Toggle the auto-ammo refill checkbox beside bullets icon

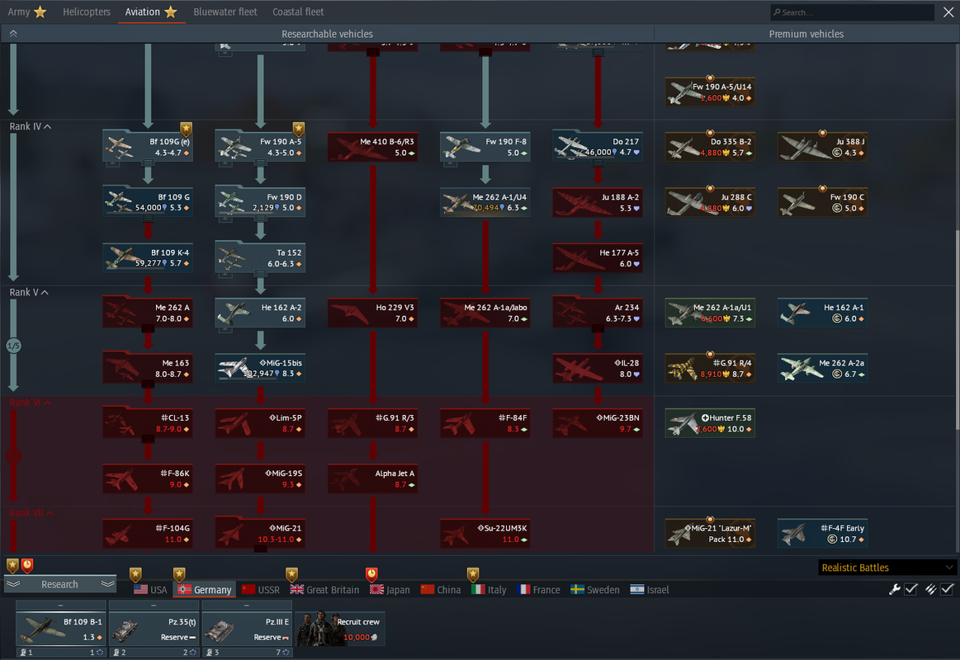coord(948,588)
